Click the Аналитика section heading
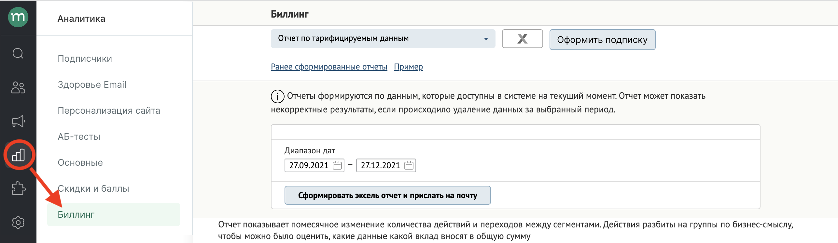 [81, 19]
